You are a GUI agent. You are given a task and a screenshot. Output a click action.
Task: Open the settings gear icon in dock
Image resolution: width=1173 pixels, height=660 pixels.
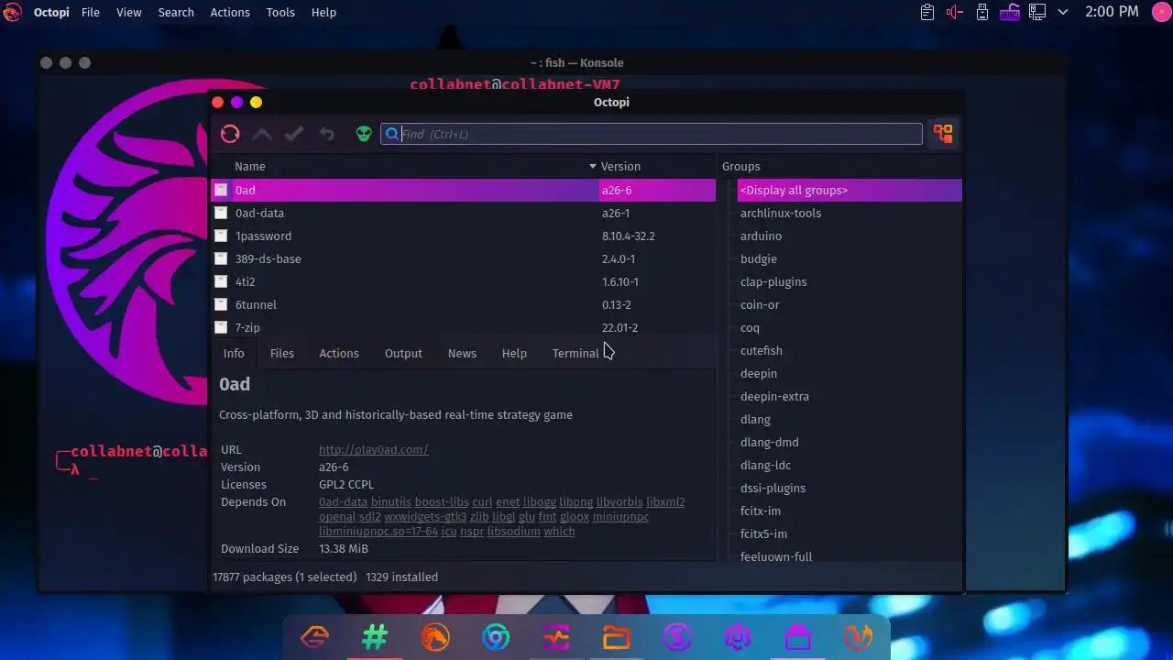click(738, 636)
